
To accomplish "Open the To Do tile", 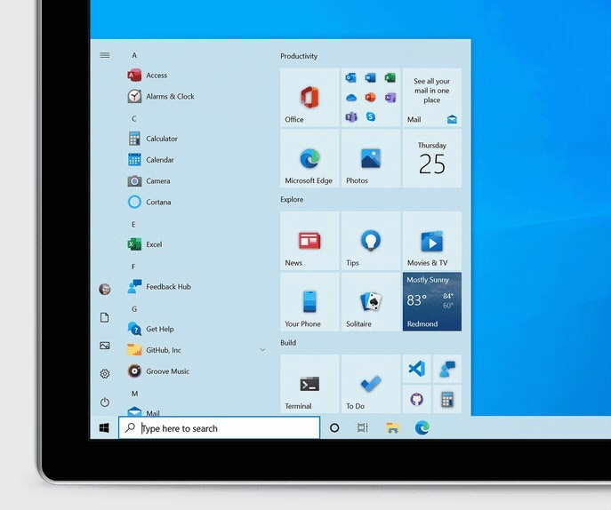I will click(x=371, y=384).
